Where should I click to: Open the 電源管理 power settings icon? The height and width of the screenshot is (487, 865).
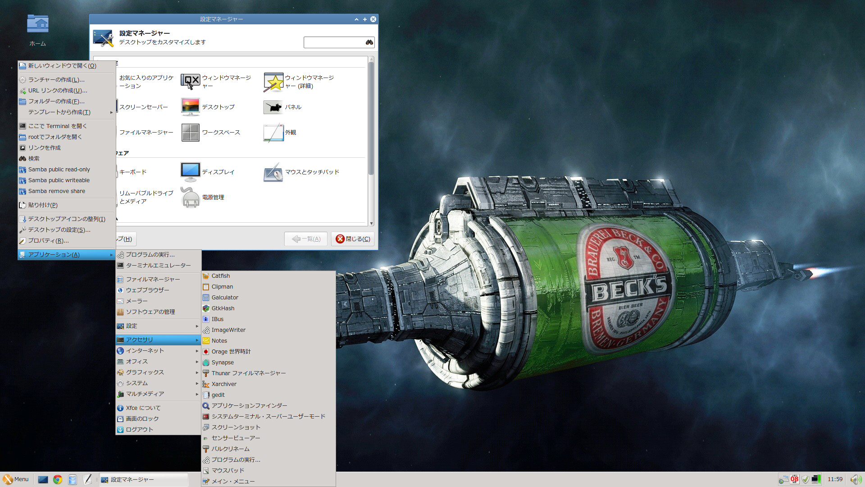click(190, 197)
